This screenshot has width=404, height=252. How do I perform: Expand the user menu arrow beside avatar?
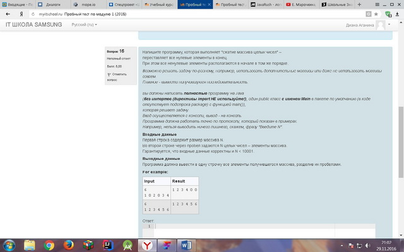point(389,25)
